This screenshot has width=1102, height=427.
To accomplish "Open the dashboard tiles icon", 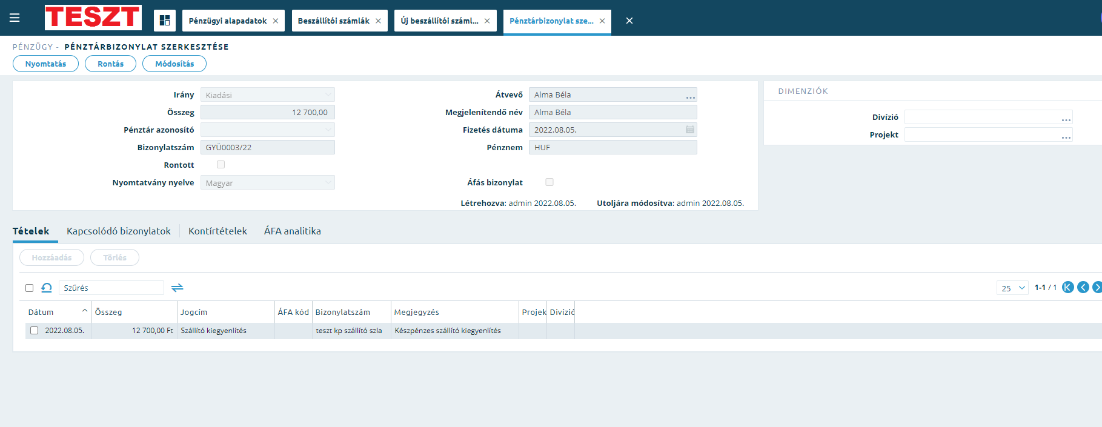I will click(x=165, y=21).
